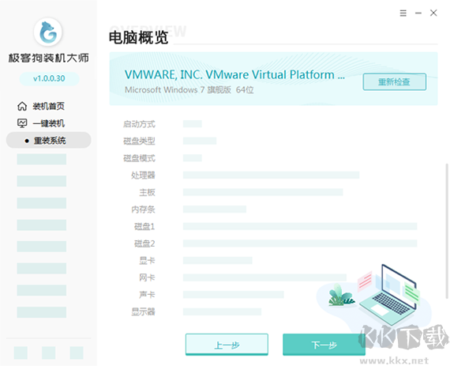Minimize the installer window
This screenshot has width=450, height=366.
click(418, 13)
